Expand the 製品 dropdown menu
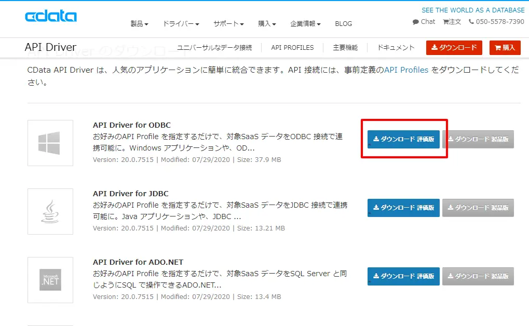Screen dimensions: 529x326 click(x=139, y=24)
